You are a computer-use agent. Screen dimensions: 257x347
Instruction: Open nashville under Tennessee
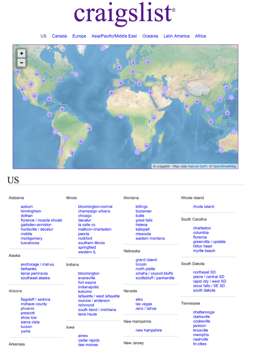(201, 339)
